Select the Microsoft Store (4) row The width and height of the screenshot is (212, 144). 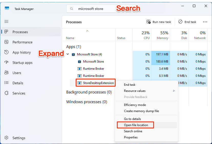tap(135, 54)
